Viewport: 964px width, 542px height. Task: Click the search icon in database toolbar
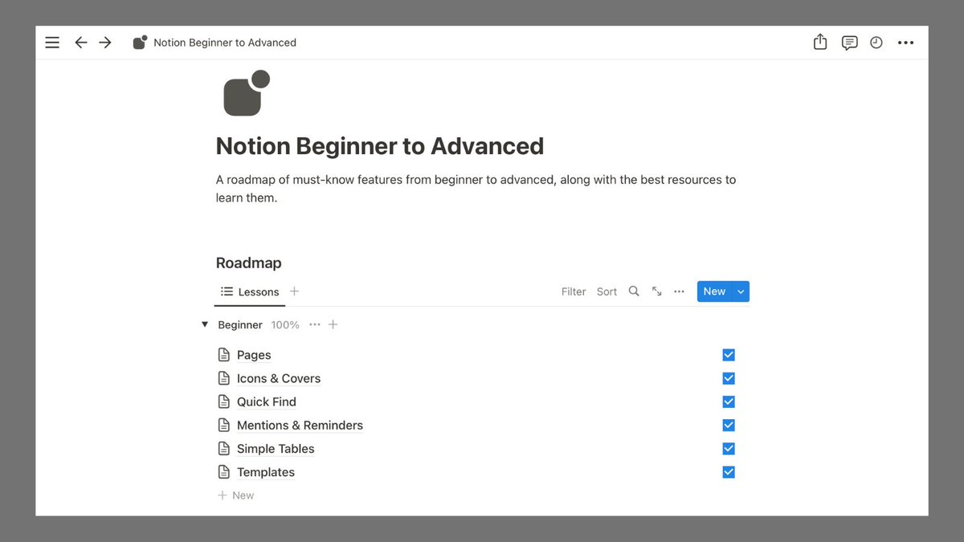[x=634, y=291]
